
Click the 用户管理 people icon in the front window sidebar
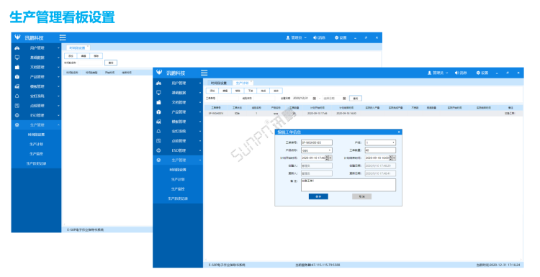coord(159,83)
